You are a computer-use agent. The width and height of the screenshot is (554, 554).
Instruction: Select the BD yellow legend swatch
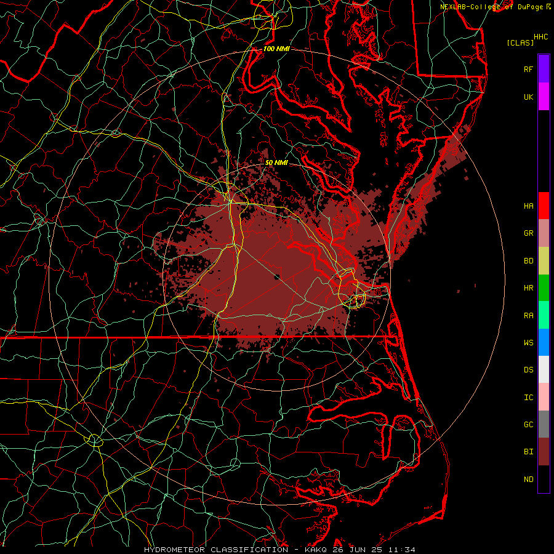[x=544, y=261]
